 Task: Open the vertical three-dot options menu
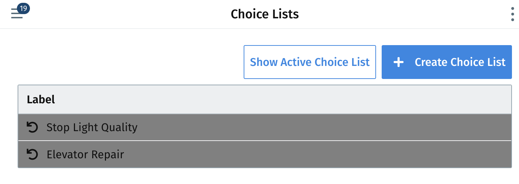click(512, 14)
